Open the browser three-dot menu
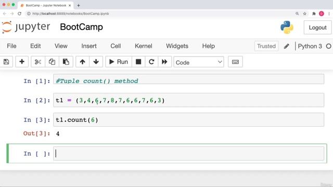Image resolution: width=333 pixels, height=187 pixels. point(329,14)
